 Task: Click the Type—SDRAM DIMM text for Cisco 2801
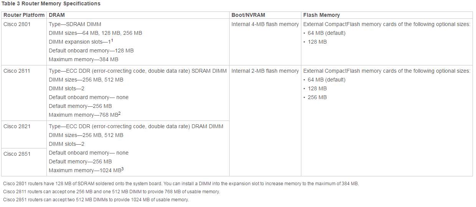click(x=75, y=24)
